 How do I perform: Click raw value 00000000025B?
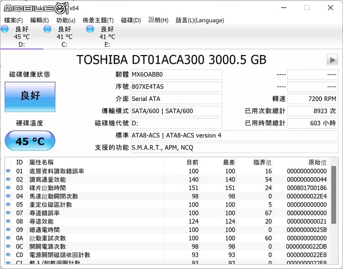(x=307, y=230)
